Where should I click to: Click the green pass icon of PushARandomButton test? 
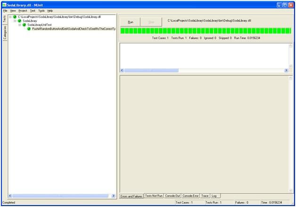click(29, 29)
